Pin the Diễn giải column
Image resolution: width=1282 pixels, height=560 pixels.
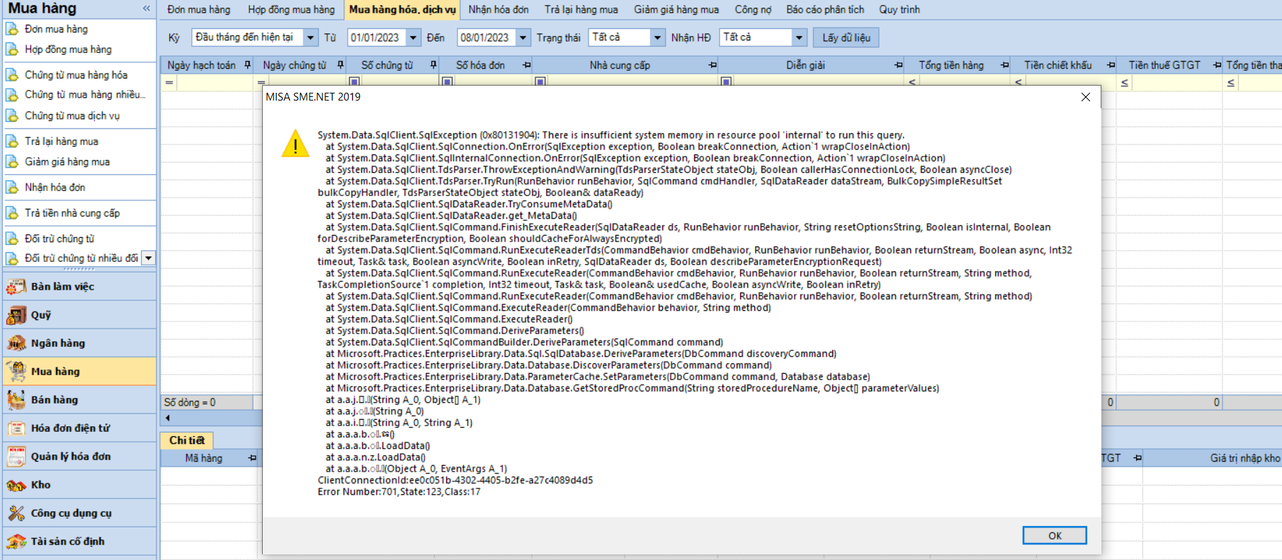click(899, 65)
